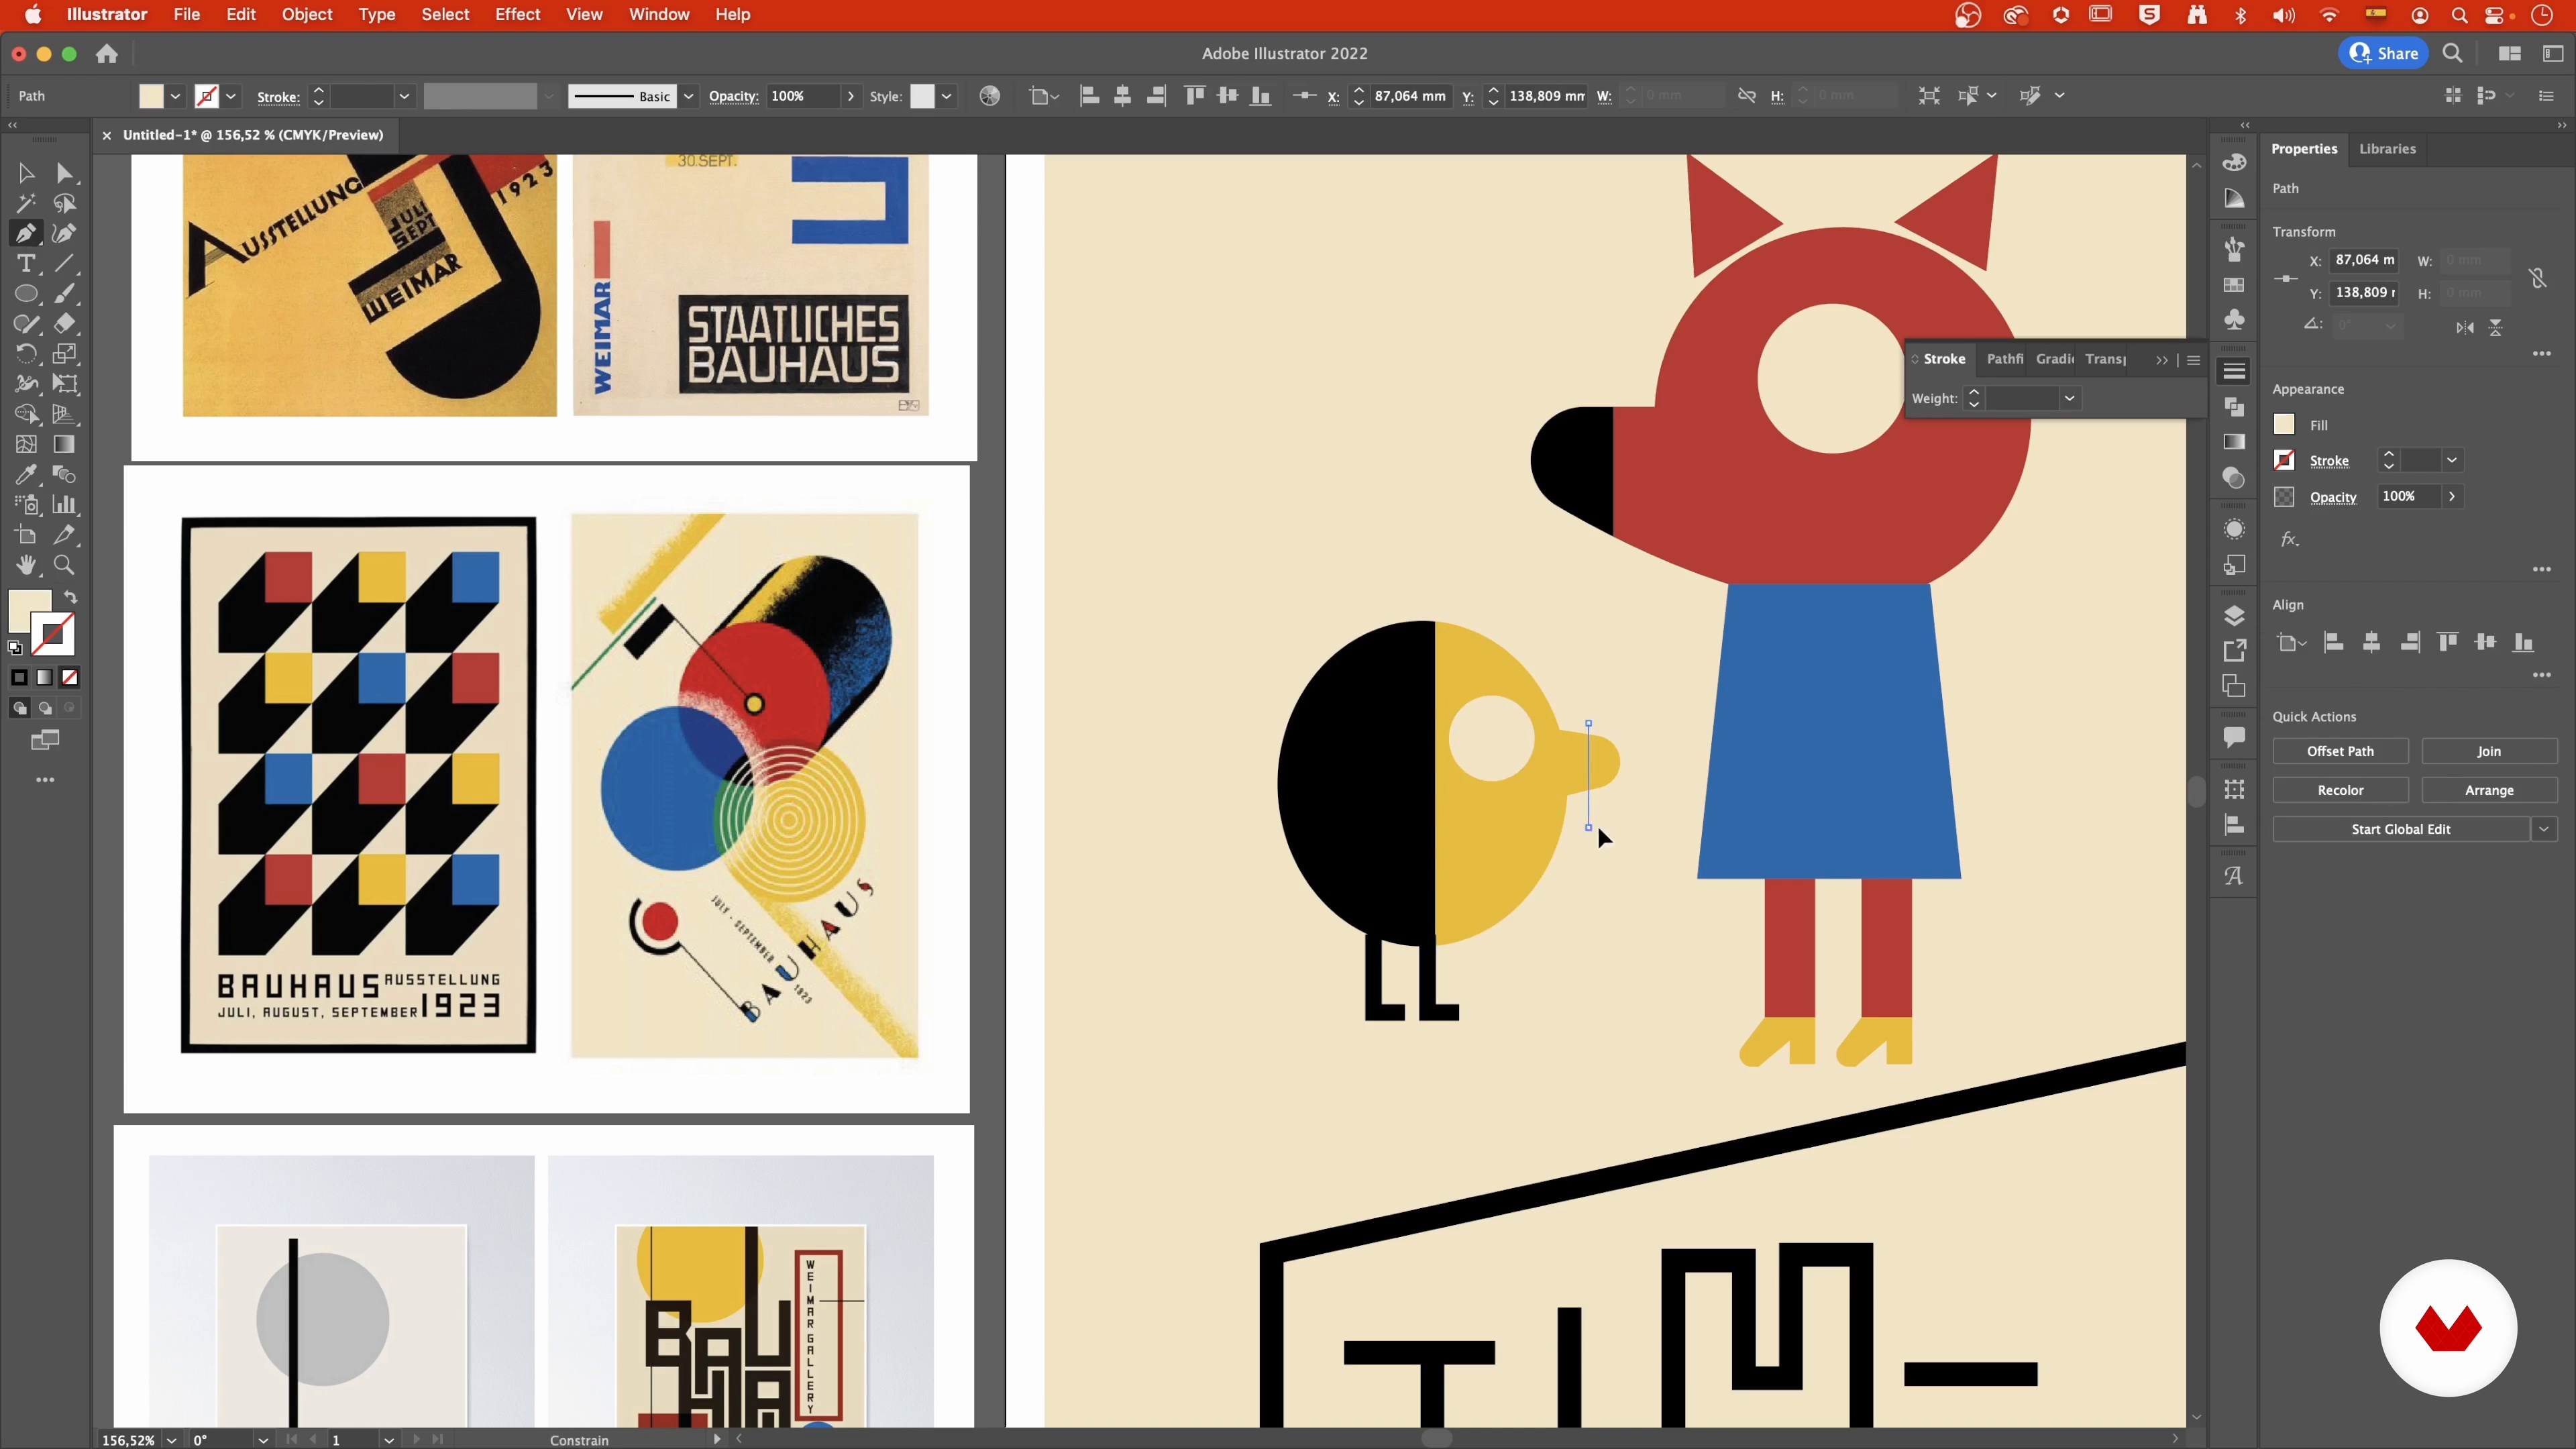Click the Start Global Edit button
The height and width of the screenshot is (1449, 2576).
2400,829
